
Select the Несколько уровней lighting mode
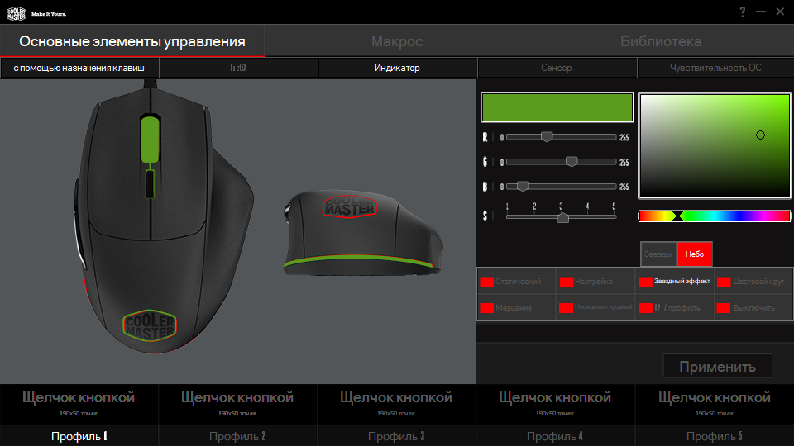pyautogui.click(x=595, y=307)
